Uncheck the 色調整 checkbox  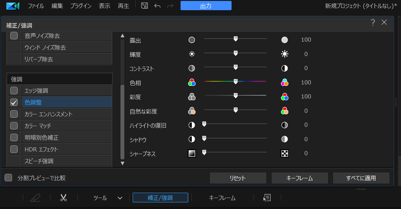pyautogui.click(x=14, y=102)
